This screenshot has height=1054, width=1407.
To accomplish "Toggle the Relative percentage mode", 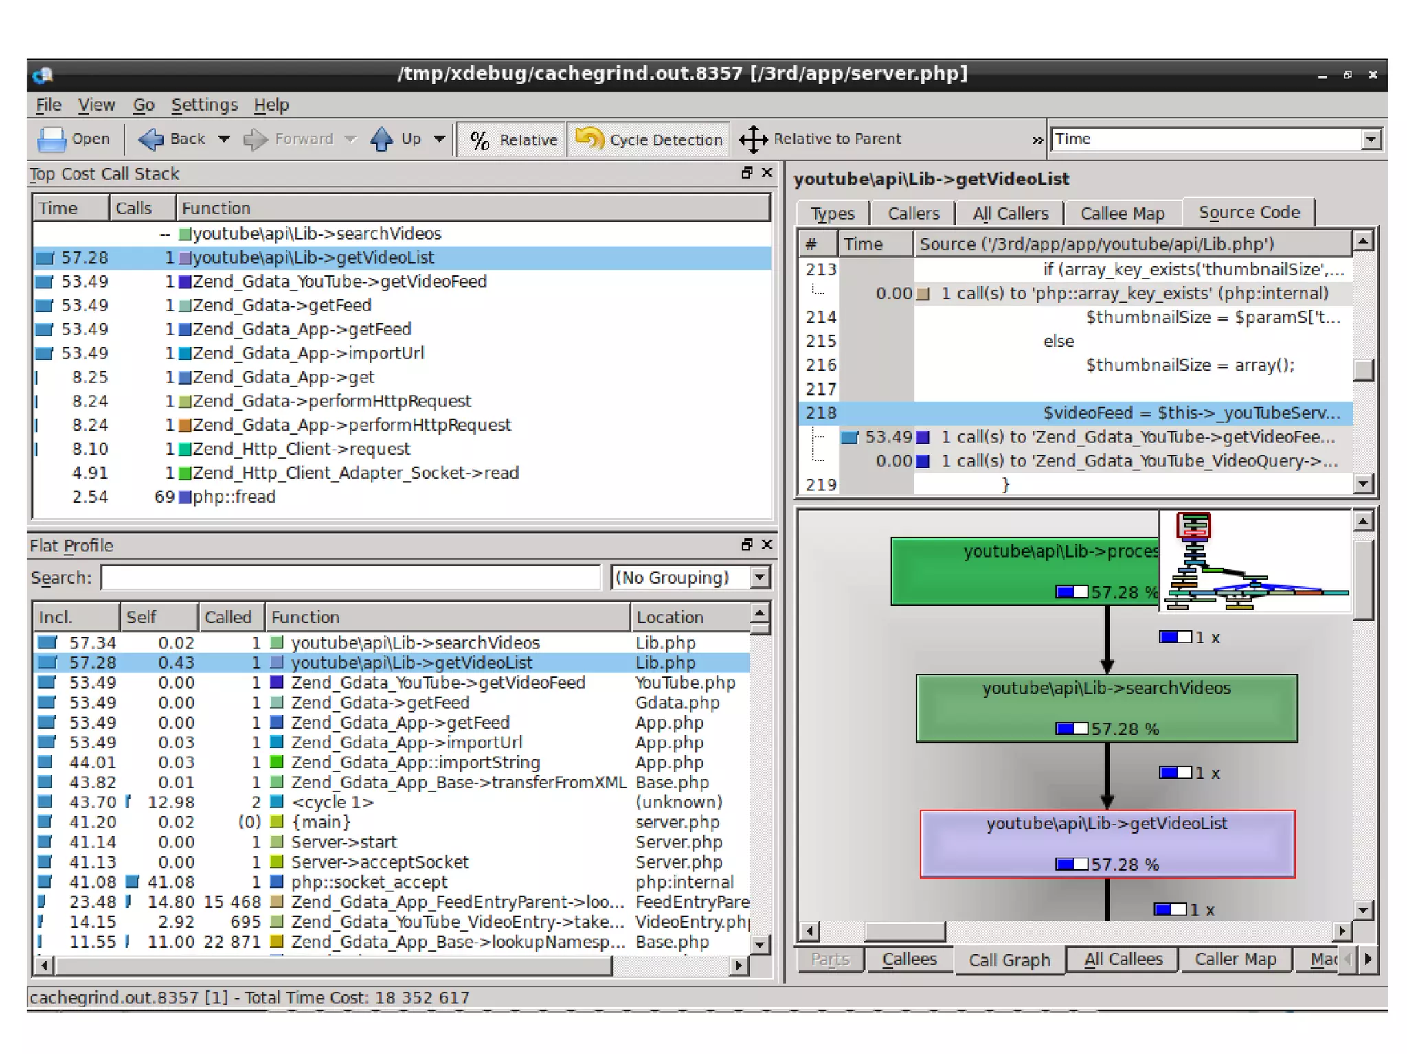I will 513,139.
